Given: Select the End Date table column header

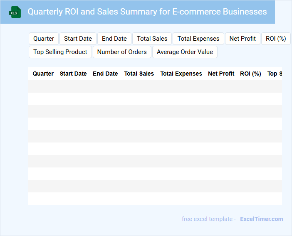Looking at the screenshot, I should click(105, 74).
